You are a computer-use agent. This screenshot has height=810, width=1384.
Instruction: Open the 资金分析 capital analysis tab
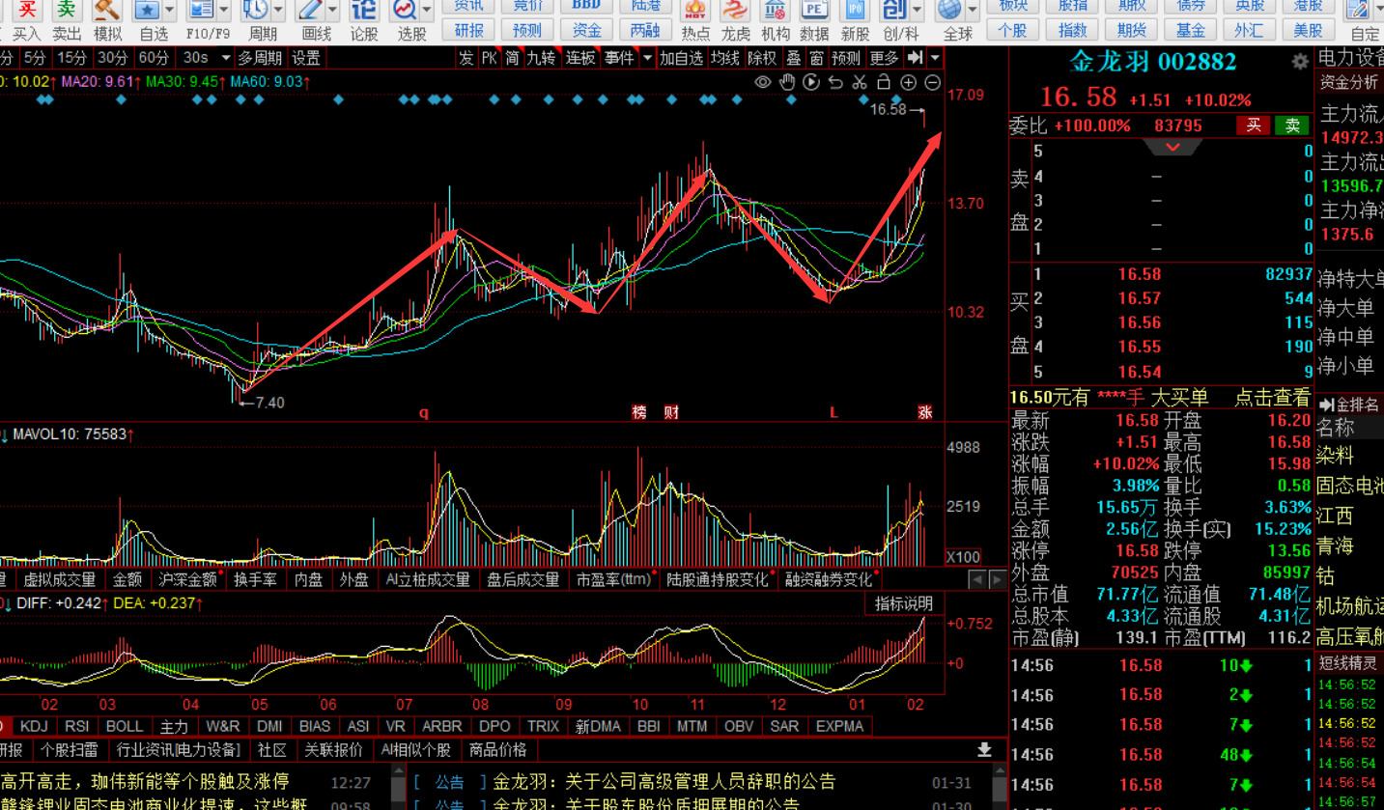(1349, 82)
